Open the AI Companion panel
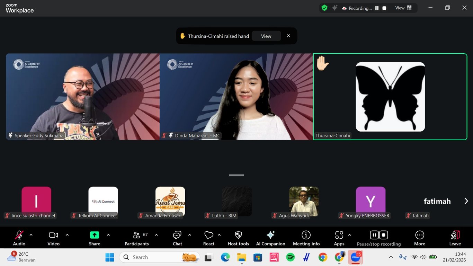Image resolution: width=473 pixels, height=266 pixels. [270, 238]
